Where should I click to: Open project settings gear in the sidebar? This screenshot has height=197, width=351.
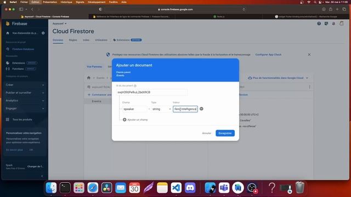43,33
